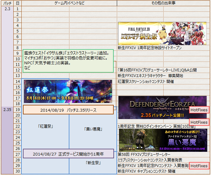Click day 8 in the date column

pos(17,48)
